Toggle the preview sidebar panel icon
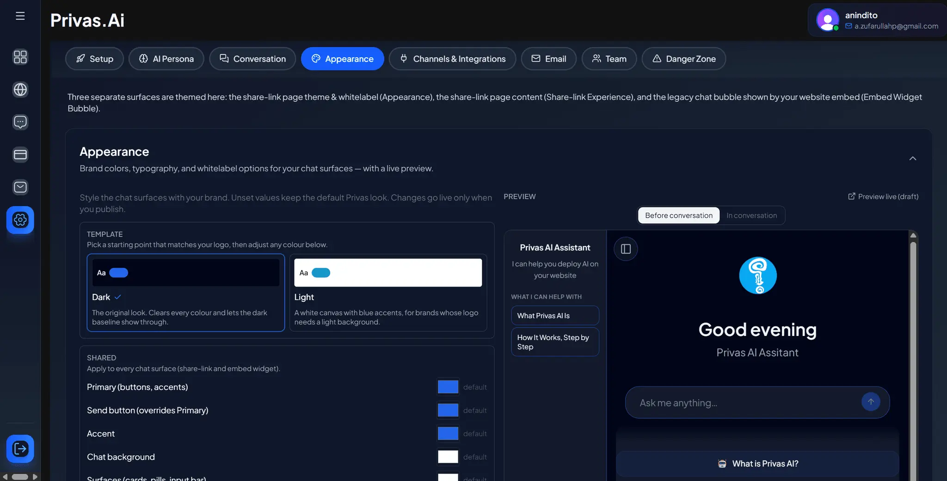Image resolution: width=947 pixels, height=481 pixels. click(x=626, y=249)
